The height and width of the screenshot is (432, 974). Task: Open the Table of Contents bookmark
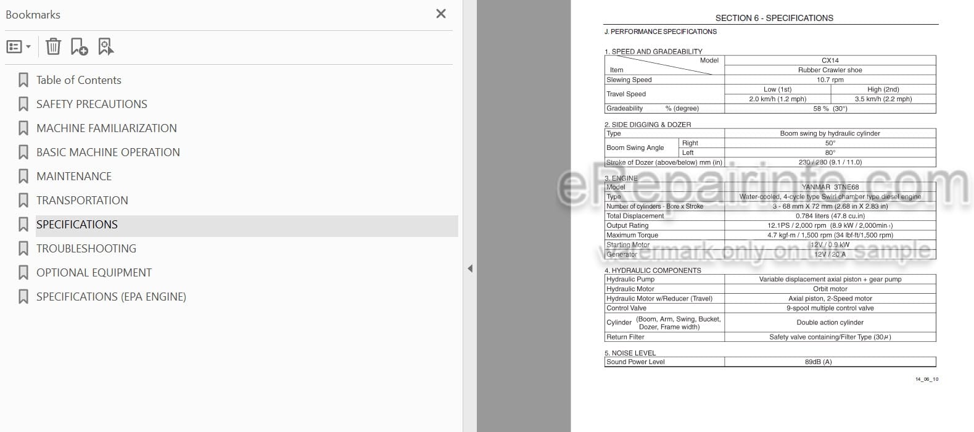[x=78, y=80]
